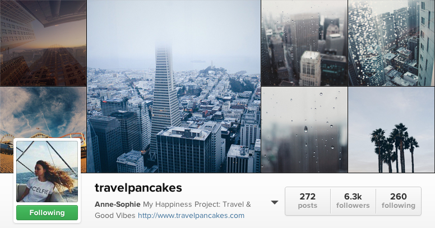Image resolution: width=435 pixels, height=228 pixels.
Task: Click the followers label under 6.3k
Action: (x=353, y=206)
